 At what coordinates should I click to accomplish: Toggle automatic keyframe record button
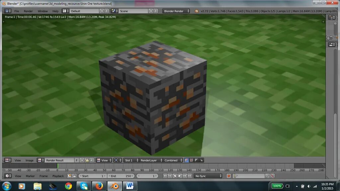pyautogui.click(x=228, y=176)
